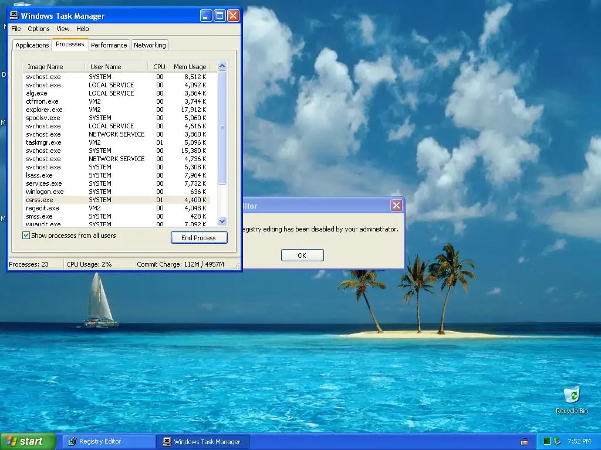Image resolution: width=601 pixels, height=450 pixels.
Task: Select the alg.exe process
Action: (116, 93)
